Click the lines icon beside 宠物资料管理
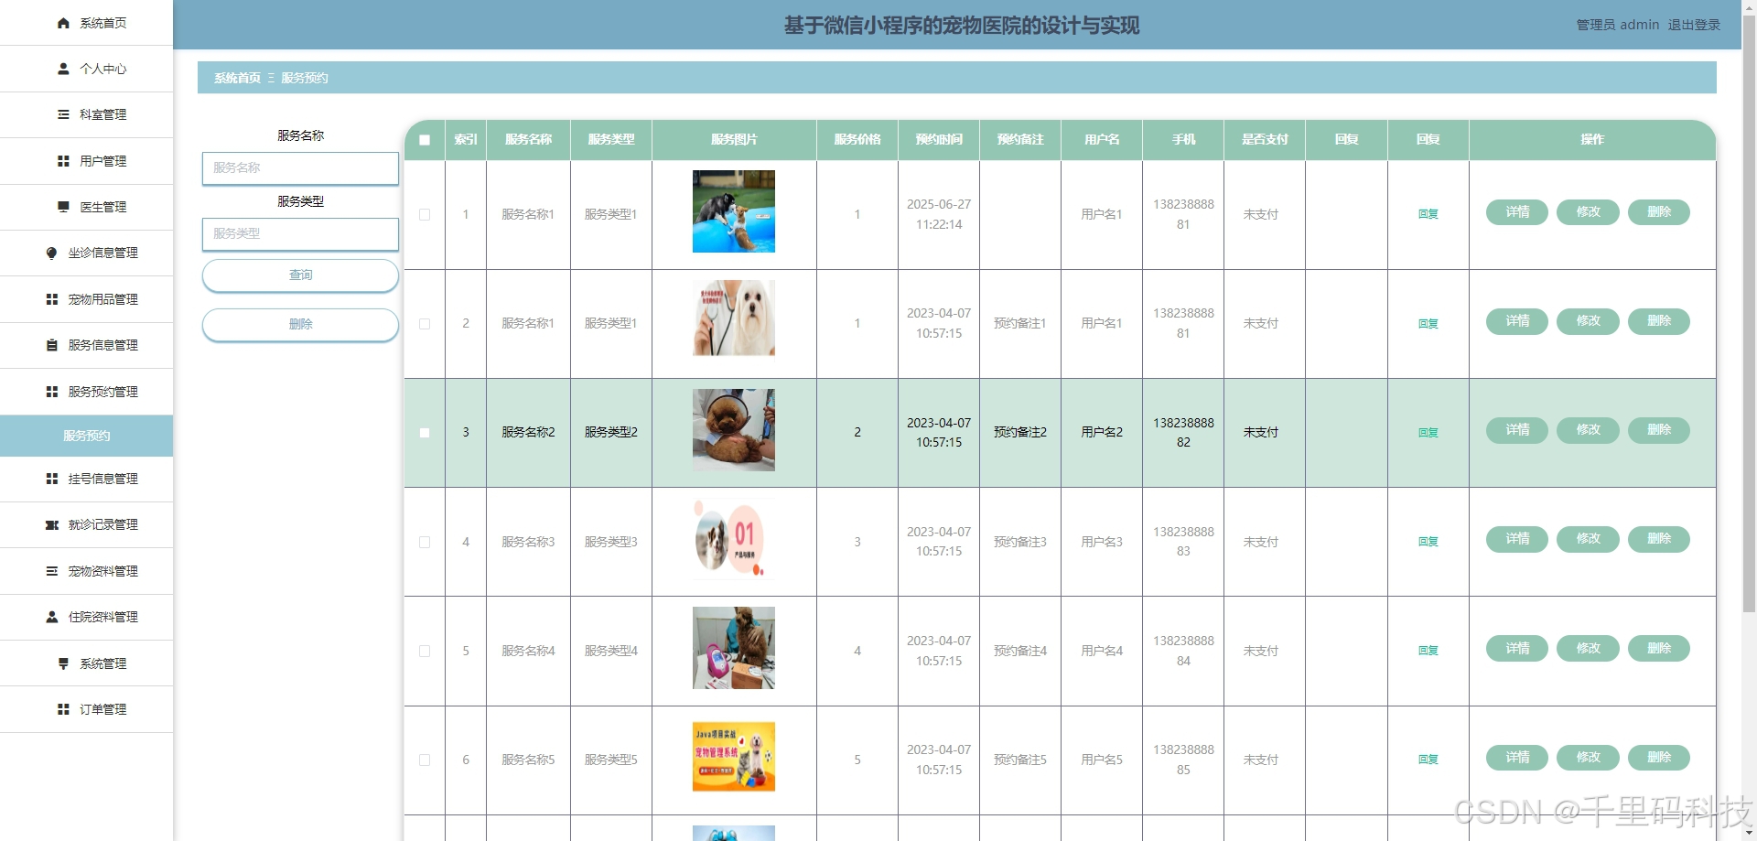This screenshot has width=1757, height=841. (x=52, y=571)
